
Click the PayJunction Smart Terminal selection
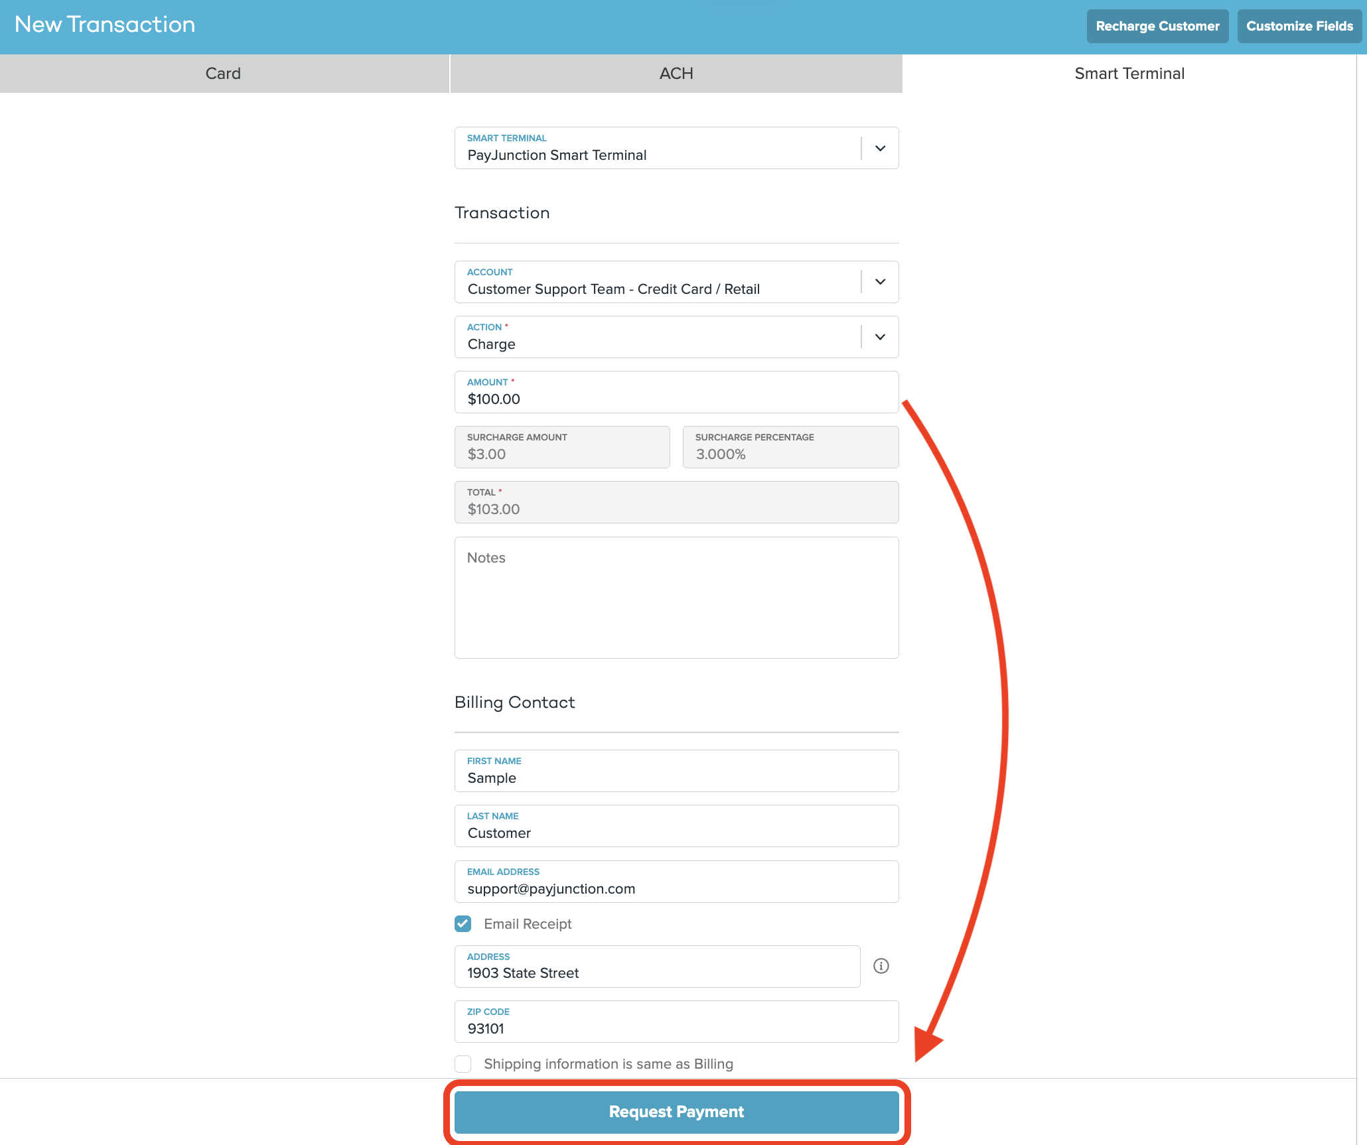557,155
